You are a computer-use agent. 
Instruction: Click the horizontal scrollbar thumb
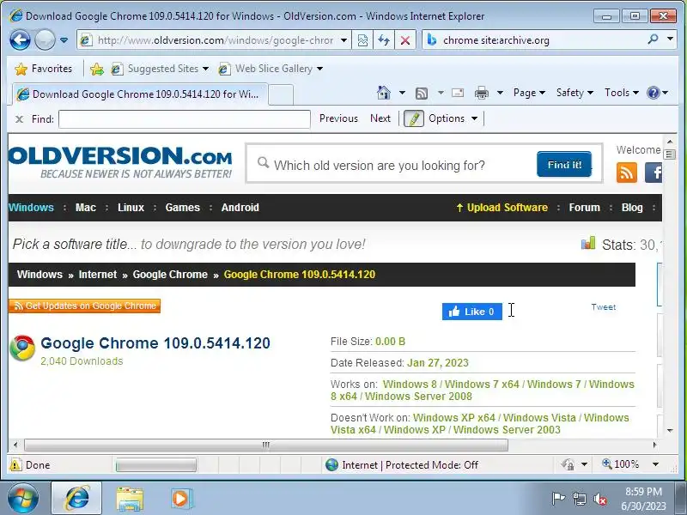[266, 445]
